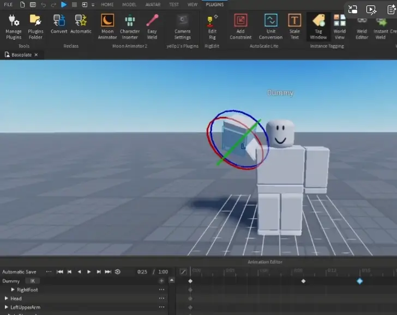Select the RightFoot keyframe at start
This screenshot has height=315, width=397.
(x=190, y=290)
